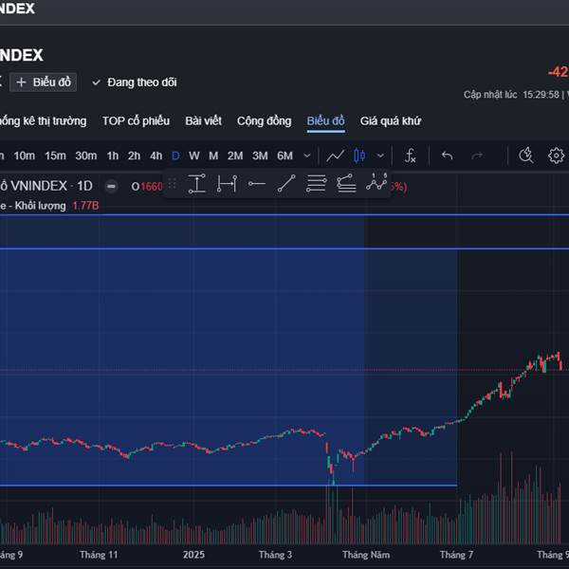The width and height of the screenshot is (569, 569).
Task: Toggle Đang theo dõi following status
Action: 135,83
